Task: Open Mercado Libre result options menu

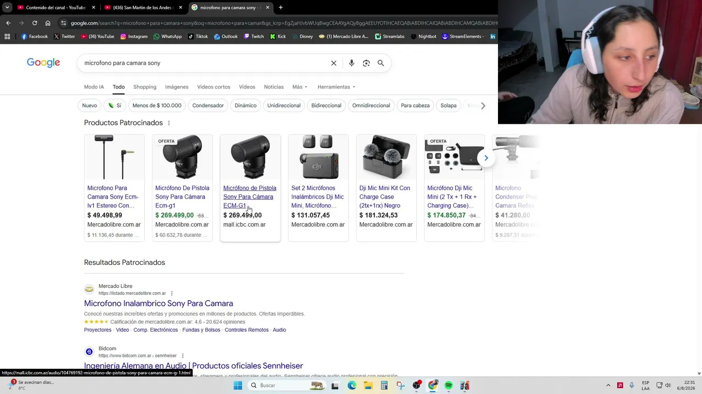Action: (x=172, y=293)
